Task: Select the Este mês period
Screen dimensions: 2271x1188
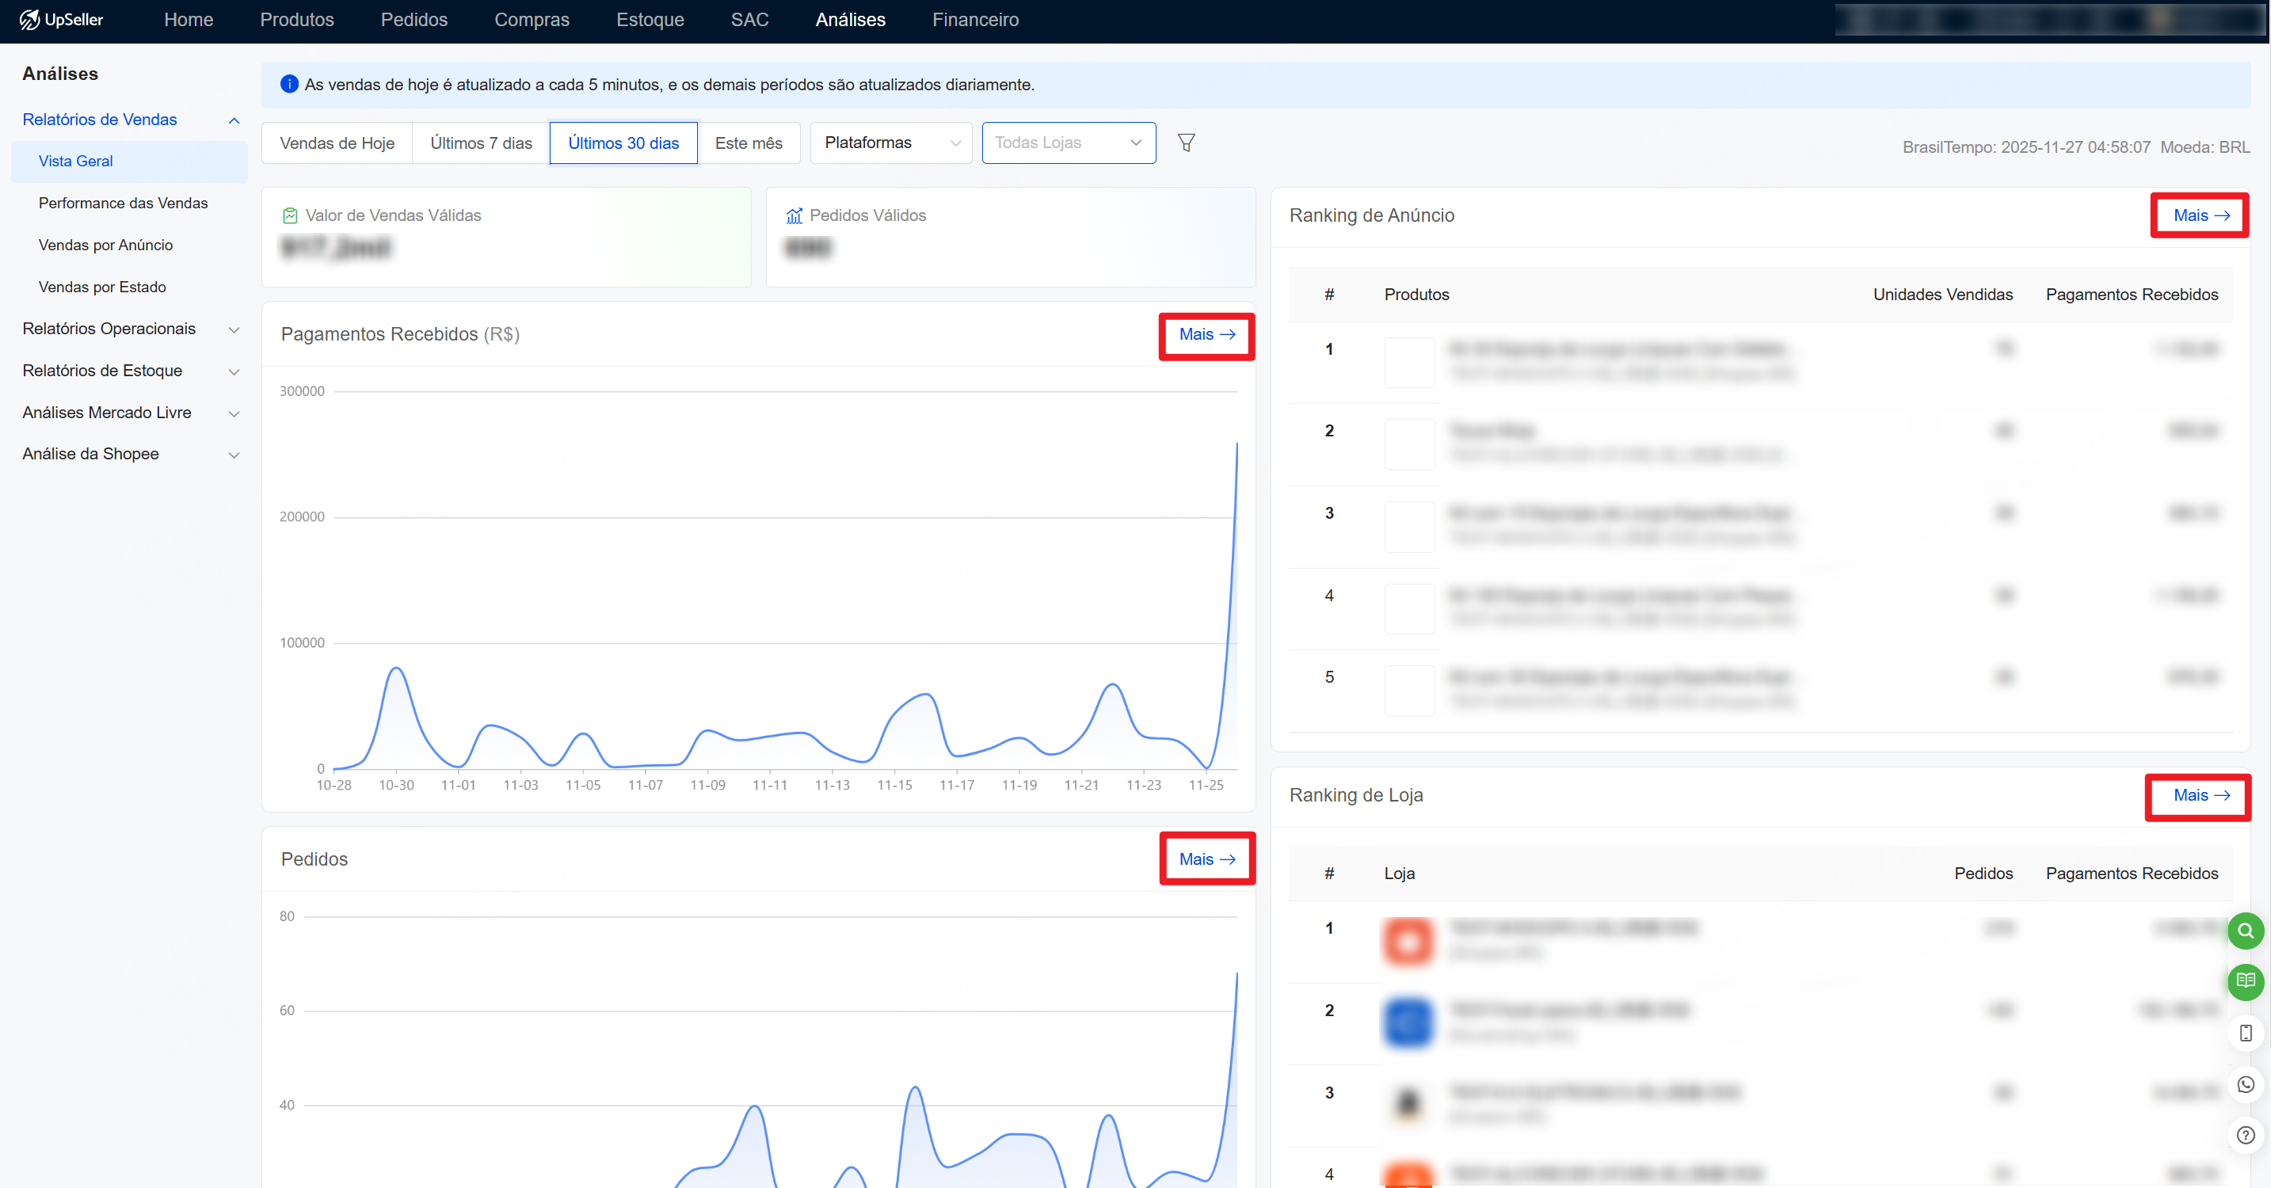Action: click(x=748, y=143)
